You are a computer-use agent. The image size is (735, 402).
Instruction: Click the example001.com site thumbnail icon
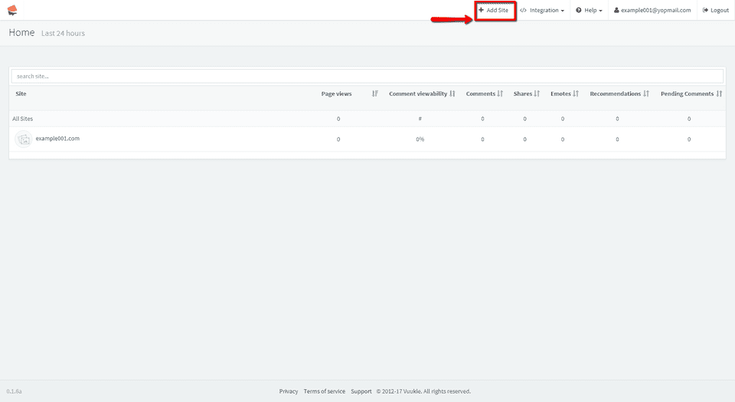[x=24, y=139]
